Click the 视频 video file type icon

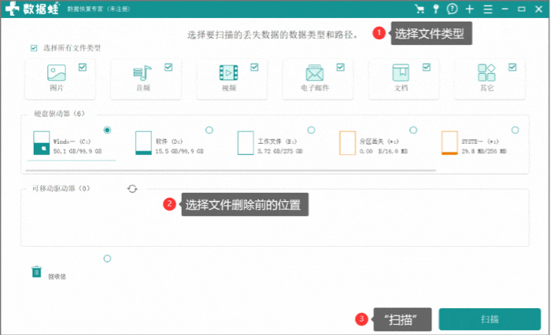228,73
